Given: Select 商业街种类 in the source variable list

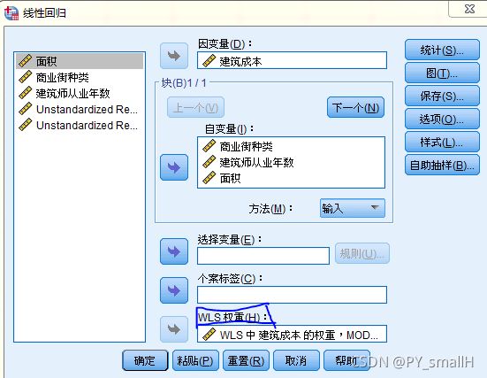Looking at the screenshot, I should 80,77.
